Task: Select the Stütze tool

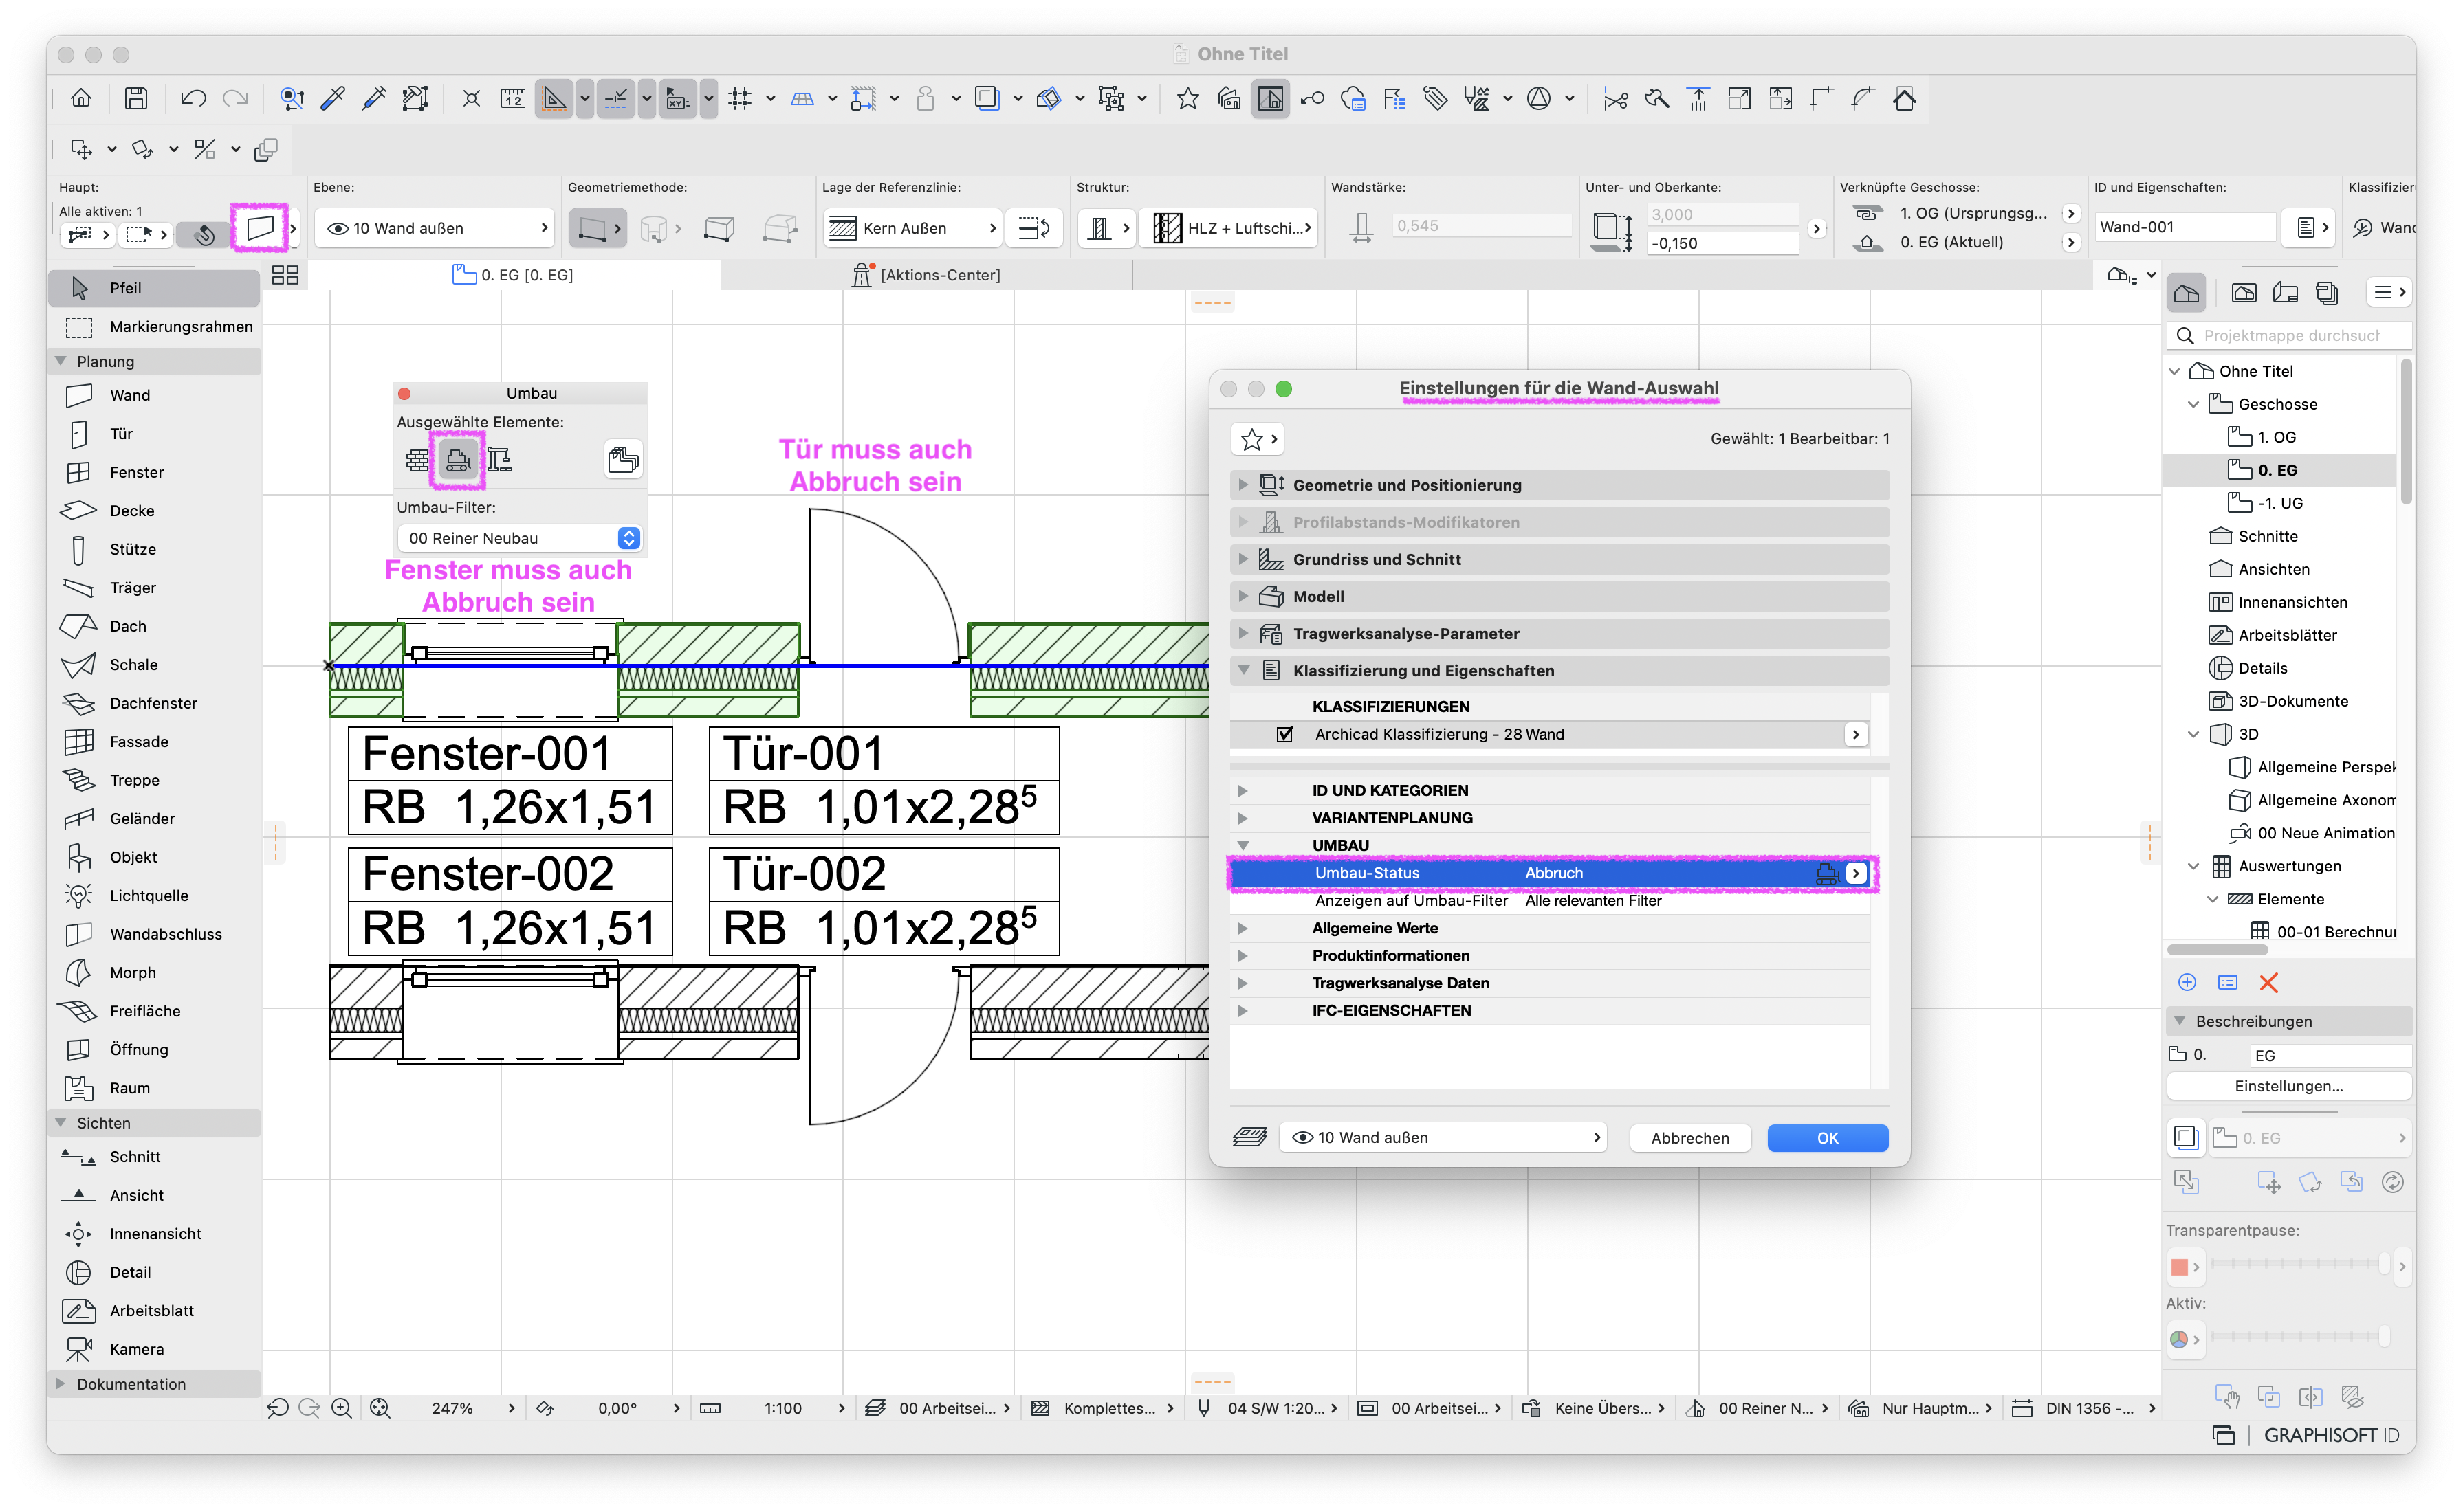Action: pos(154,549)
